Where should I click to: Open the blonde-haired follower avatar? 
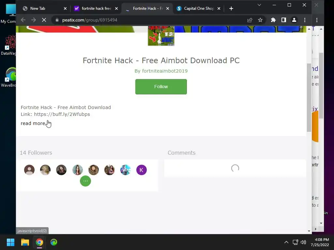coord(45,170)
